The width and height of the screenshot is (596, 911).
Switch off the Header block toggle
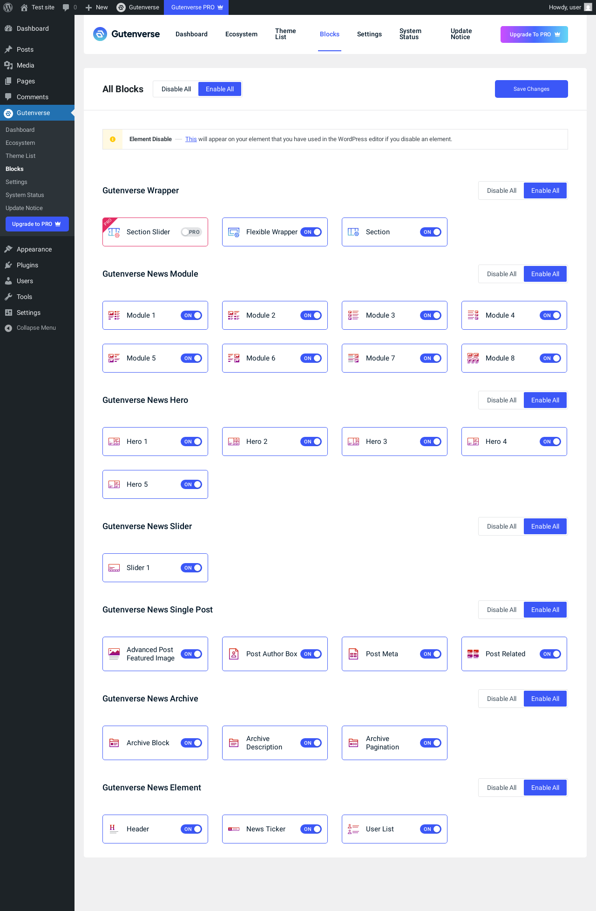191,829
